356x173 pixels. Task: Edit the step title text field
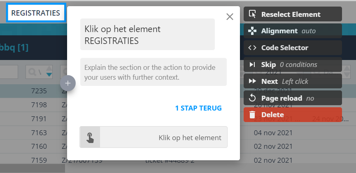pos(147,35)
